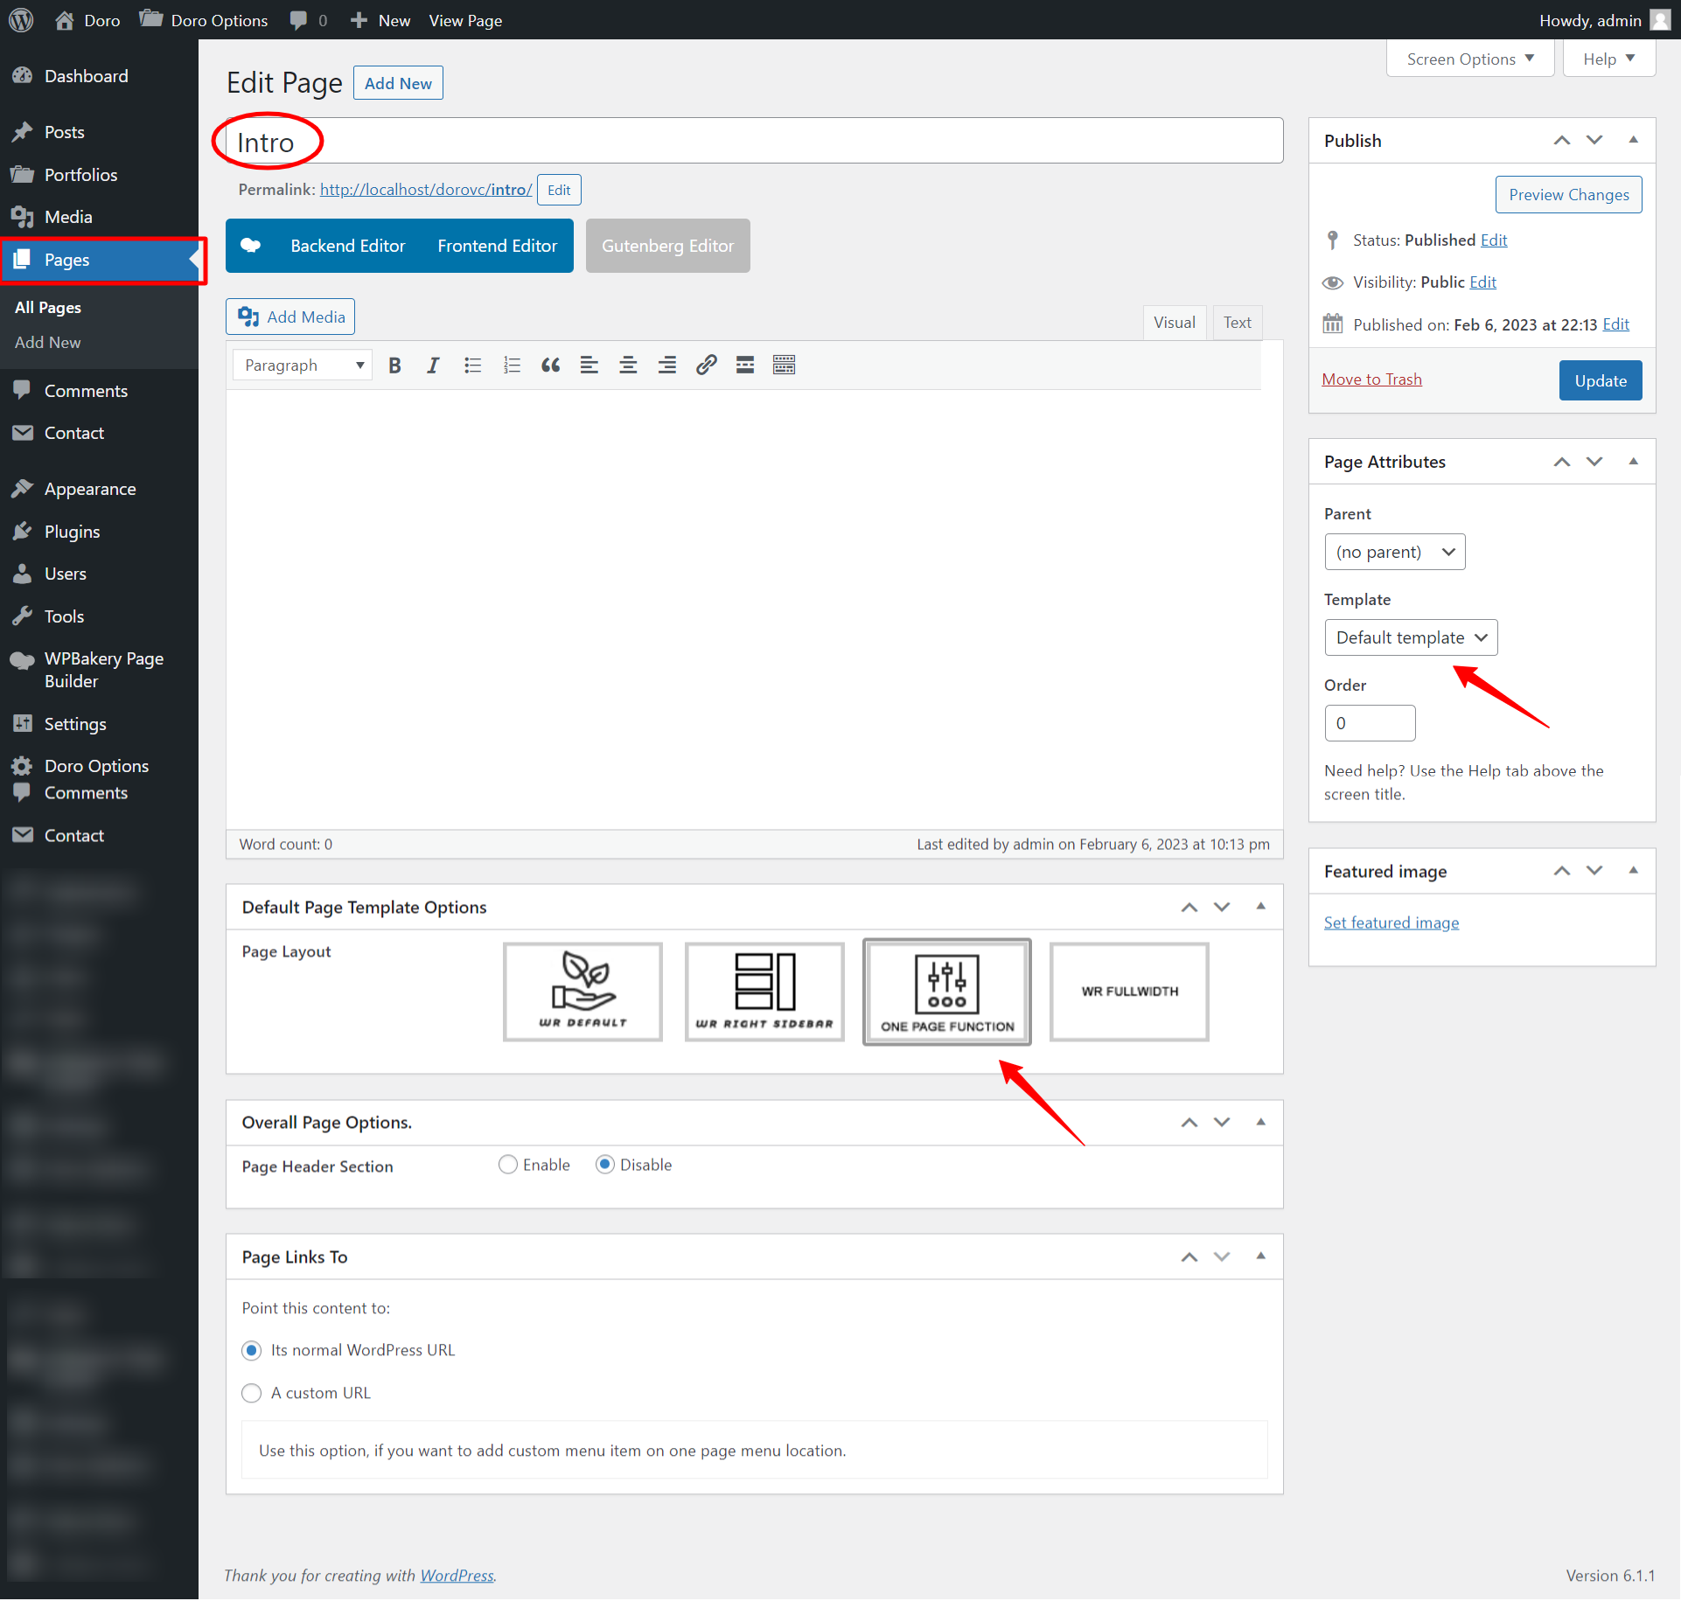The width and height of the screenshot is (1681, 1601).
Task: Select Disable for Page Header Section
Action: coord(605,1165)
